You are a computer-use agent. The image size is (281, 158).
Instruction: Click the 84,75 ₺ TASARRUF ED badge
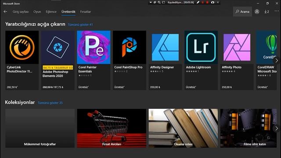tap(58, 68)
